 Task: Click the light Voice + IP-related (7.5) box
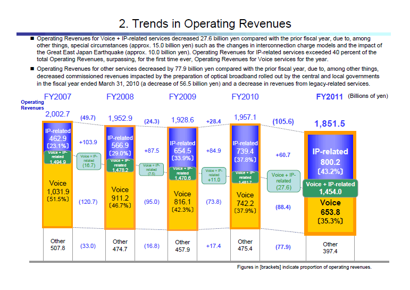pos(152,169)
